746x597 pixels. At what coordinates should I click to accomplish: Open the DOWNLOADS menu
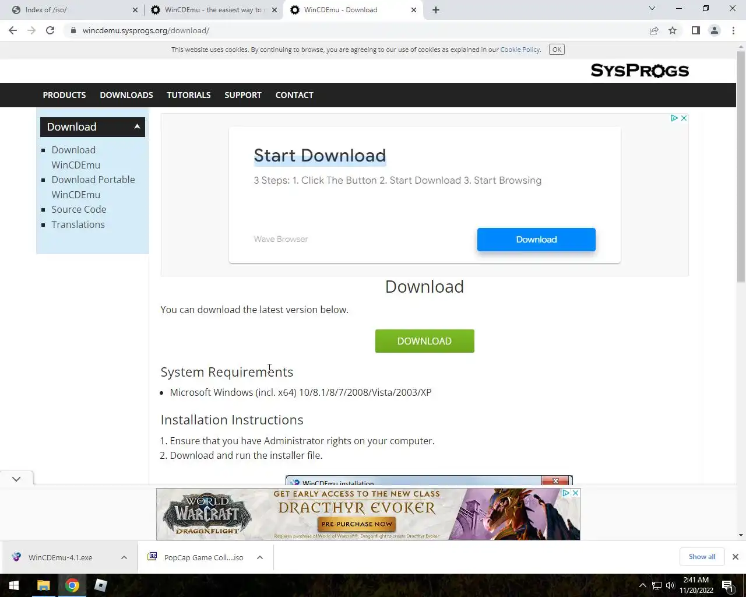(126, 95)
